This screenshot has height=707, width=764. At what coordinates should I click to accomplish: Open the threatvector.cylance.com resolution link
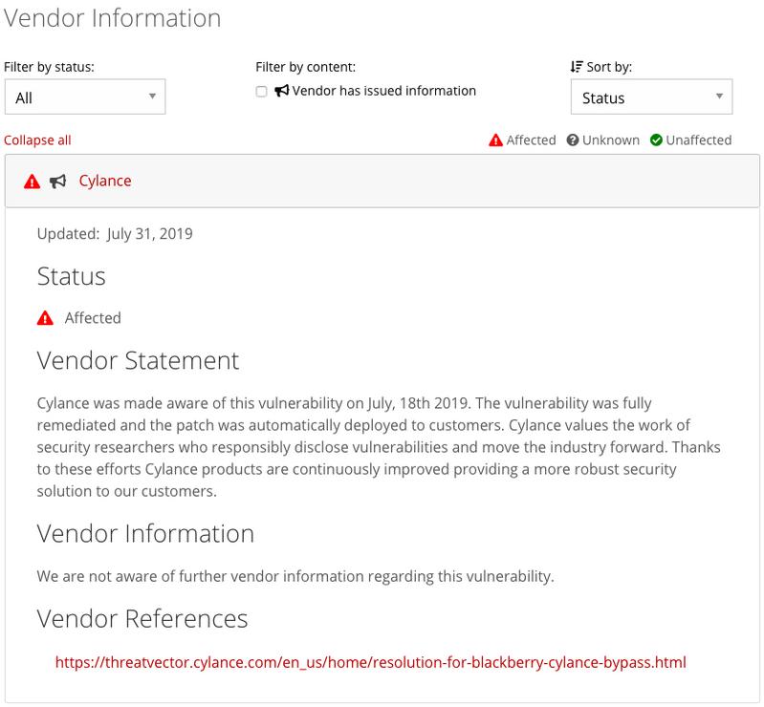tap(370, 662)
